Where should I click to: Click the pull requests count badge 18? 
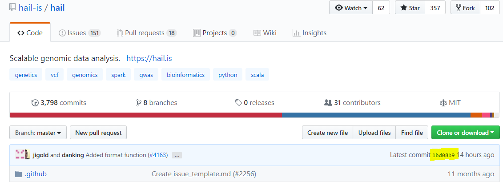click(172, 33)
